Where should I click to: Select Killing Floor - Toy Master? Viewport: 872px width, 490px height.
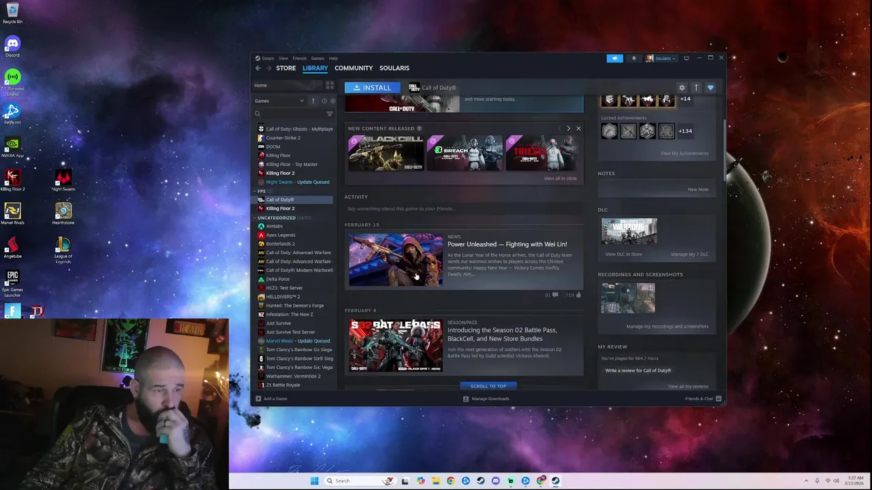coord(292,164)
